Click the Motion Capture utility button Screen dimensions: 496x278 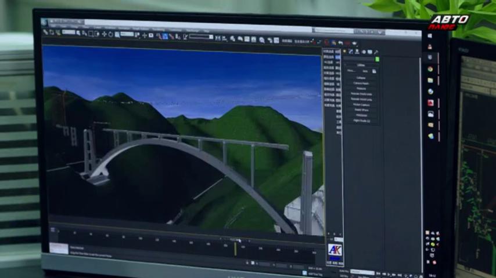[x=361, y=105]
